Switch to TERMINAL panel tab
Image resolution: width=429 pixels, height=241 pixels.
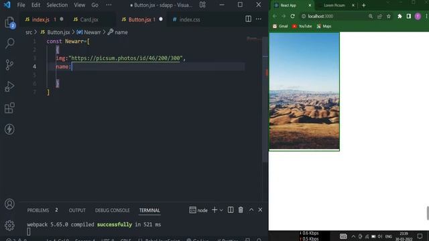(149, 210)
